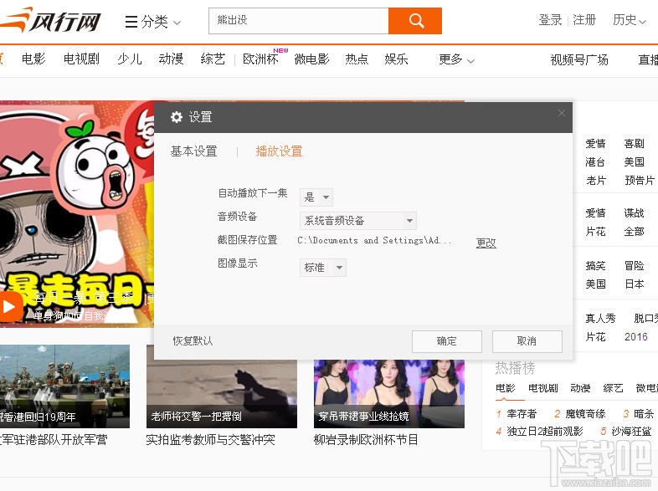The width and height of the screenshot is (658, 491).
Task: Click the 老片 category link
Action: (x=595, y=181)
